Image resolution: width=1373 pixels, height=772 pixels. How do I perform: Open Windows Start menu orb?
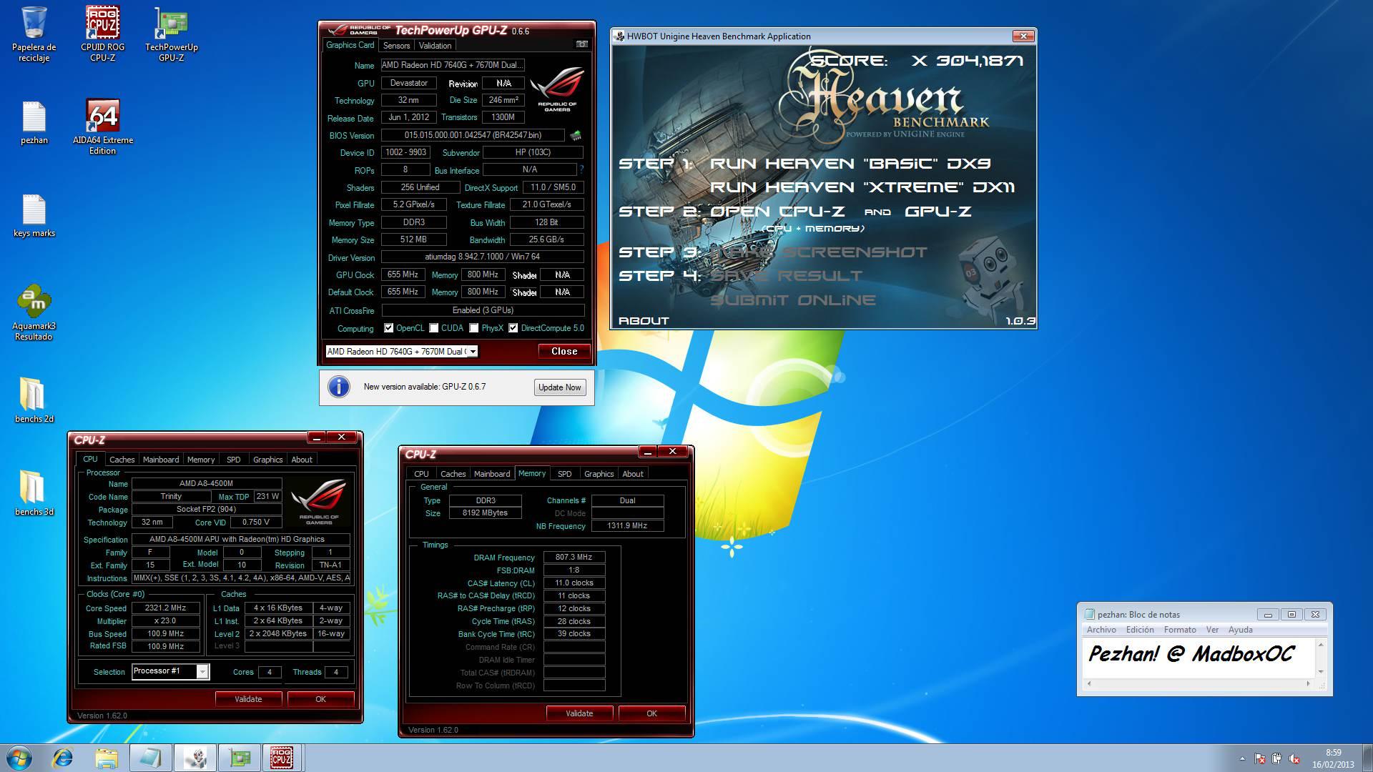click(x=19, y=758)
